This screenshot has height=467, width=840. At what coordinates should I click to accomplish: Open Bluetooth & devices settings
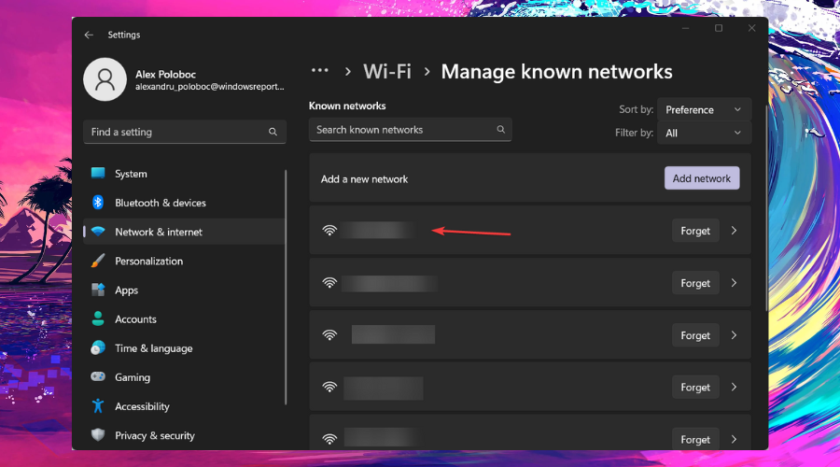click(184, 203)
